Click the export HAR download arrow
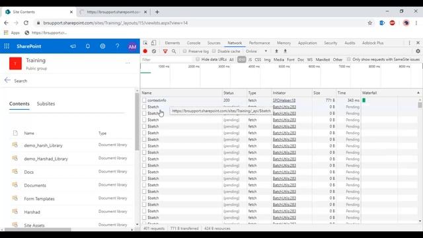The width and height of the screenshot is (423, 238). (x=285, y=51)
